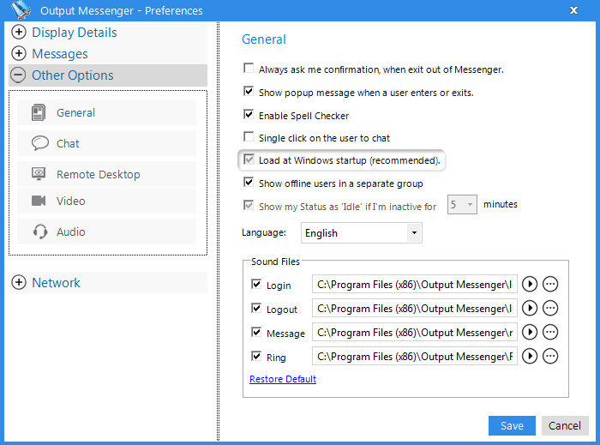Image resolution: width=600 pixels, height=445 pixels.
Task: Click the Video camera icon
Action: click(39, 201)
